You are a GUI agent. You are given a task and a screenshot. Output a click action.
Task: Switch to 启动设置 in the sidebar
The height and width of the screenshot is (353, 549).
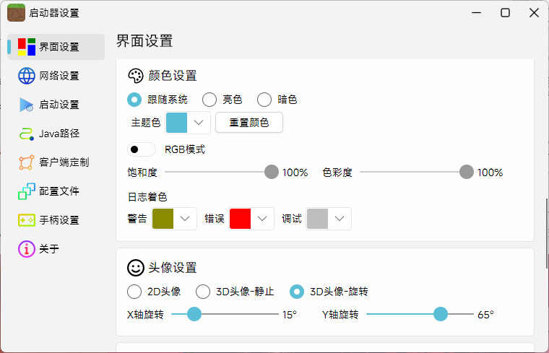click(x=59, y=105)
